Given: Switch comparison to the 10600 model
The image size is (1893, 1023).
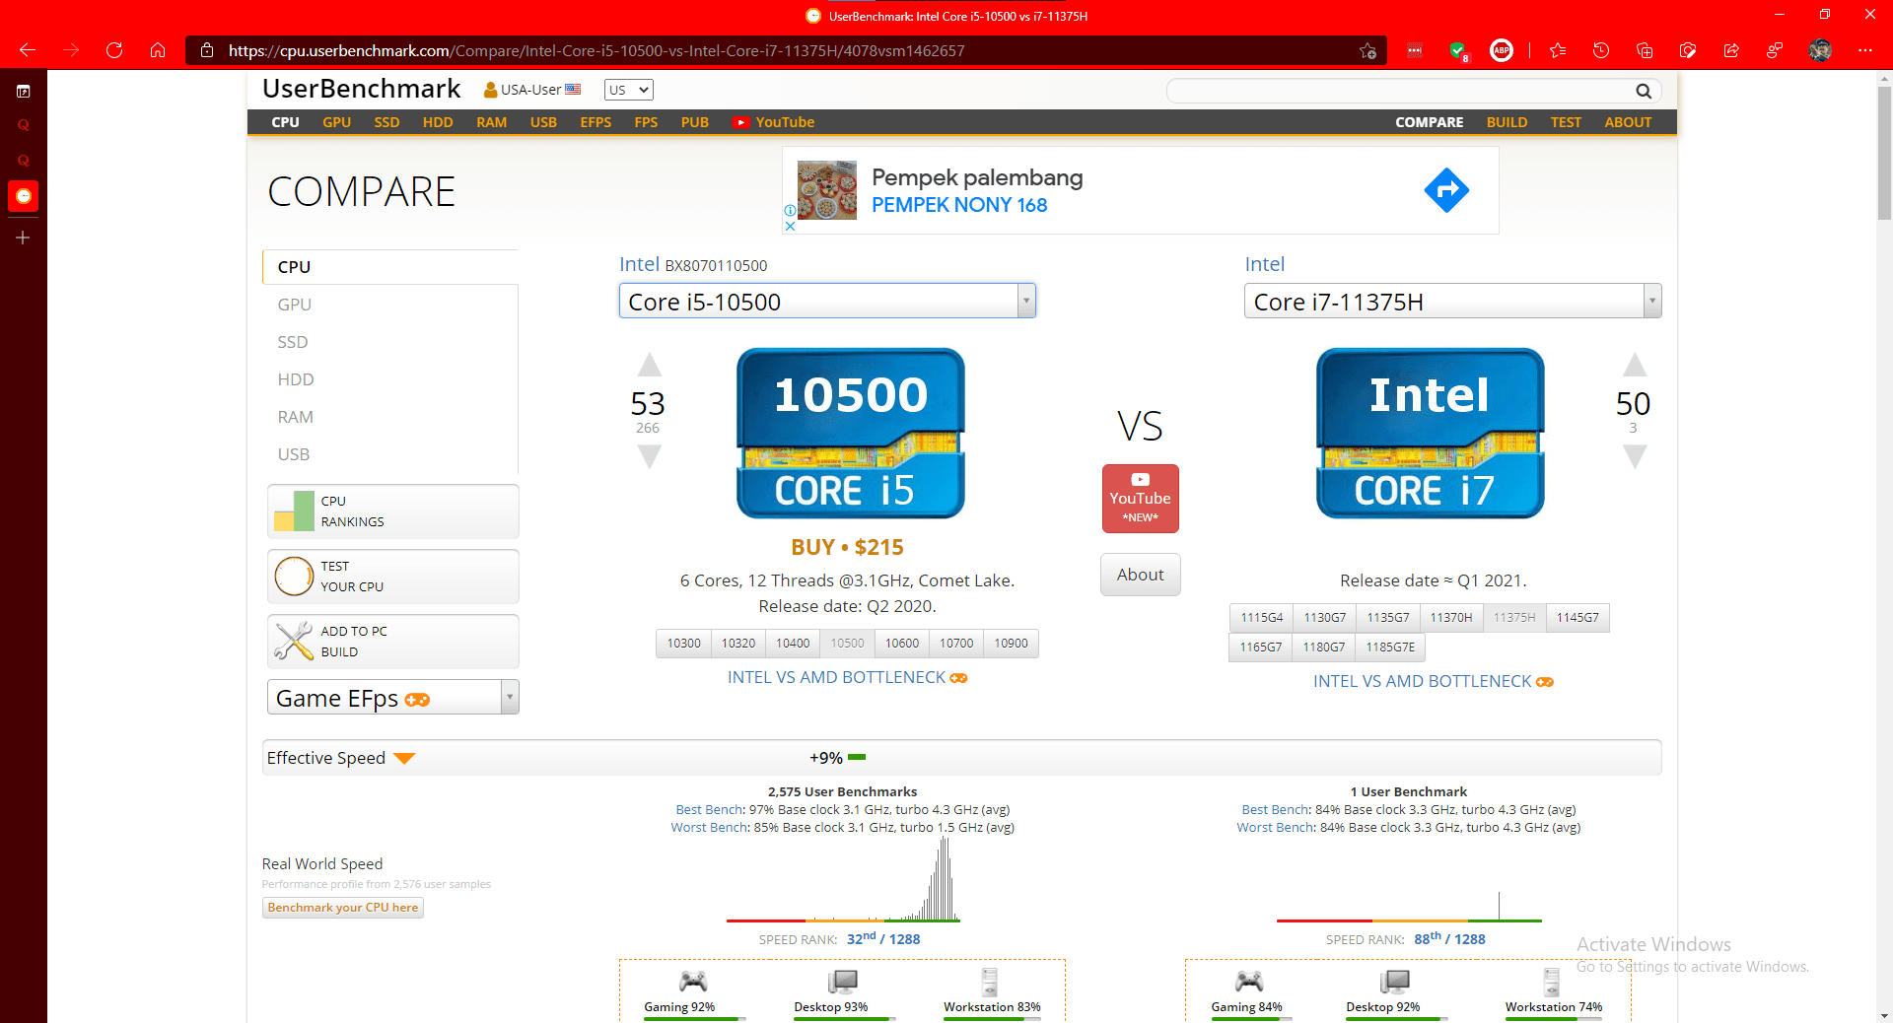Looking at the screenshot, I should [x=902, y=644].
